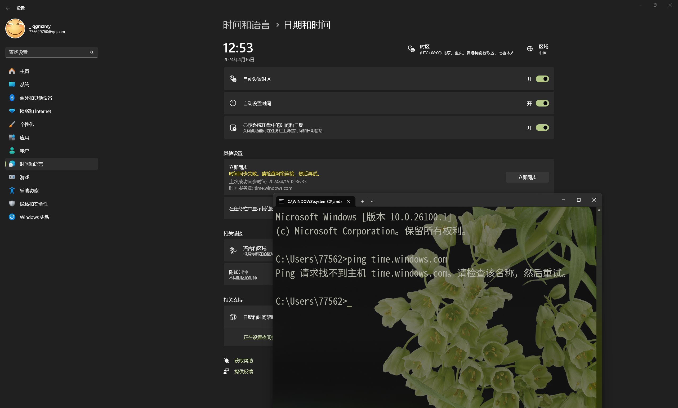The height and width of the screenshot is (408, 678).
Task: Click the globe icon beside 日期和时间帮助
Action: (x=233, y=317)
